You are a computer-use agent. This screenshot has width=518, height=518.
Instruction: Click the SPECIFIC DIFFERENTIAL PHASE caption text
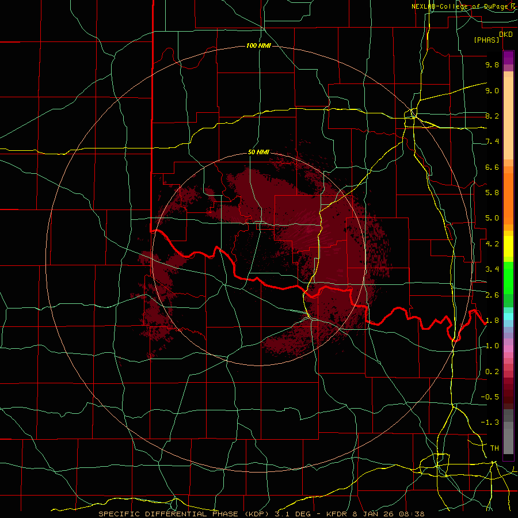tap(168, 514)
